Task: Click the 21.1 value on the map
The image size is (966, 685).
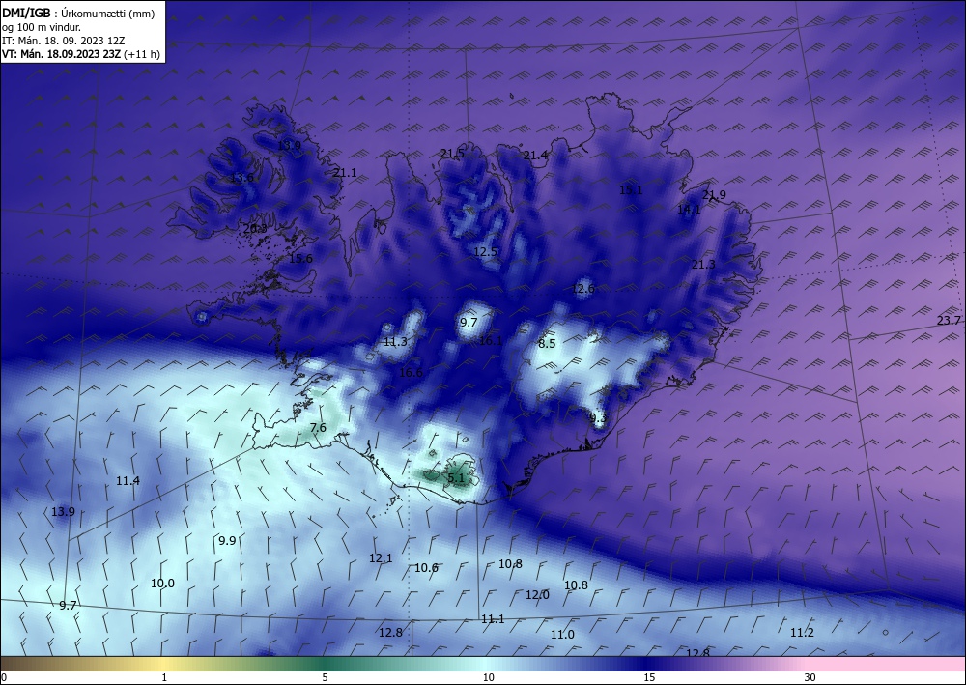Action: click(x=345, y=173)
